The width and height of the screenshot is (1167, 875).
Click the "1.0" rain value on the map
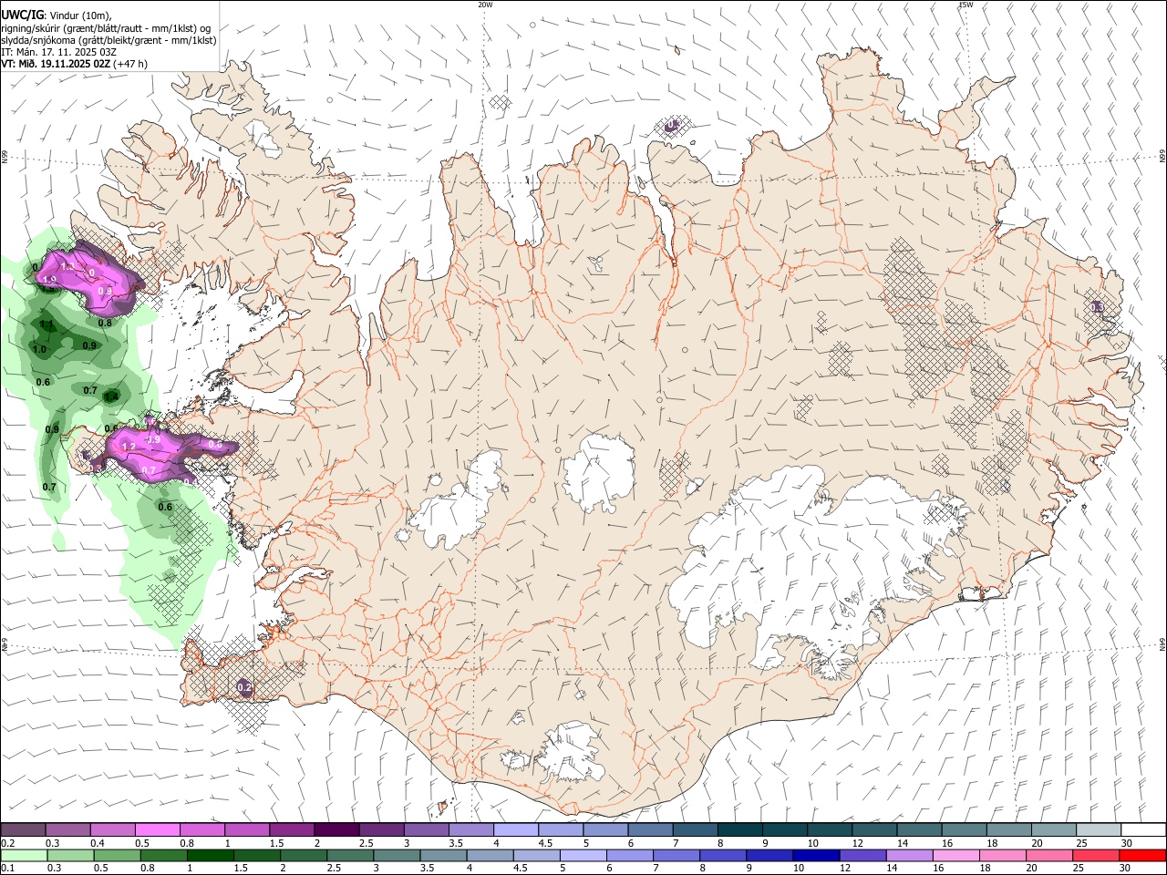[x=39, y=349]
